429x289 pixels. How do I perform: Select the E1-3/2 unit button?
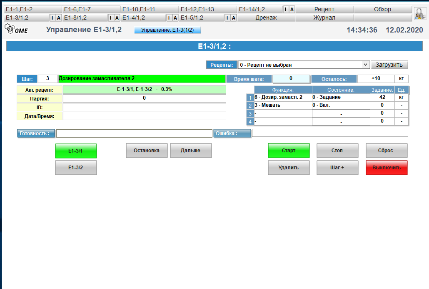[76, 168]
